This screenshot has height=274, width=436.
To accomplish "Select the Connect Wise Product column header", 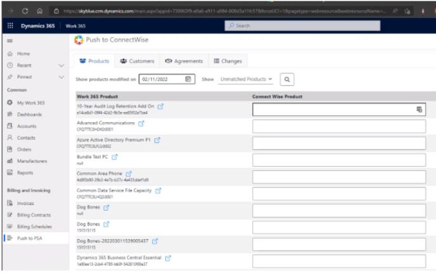I will point(277,97).
